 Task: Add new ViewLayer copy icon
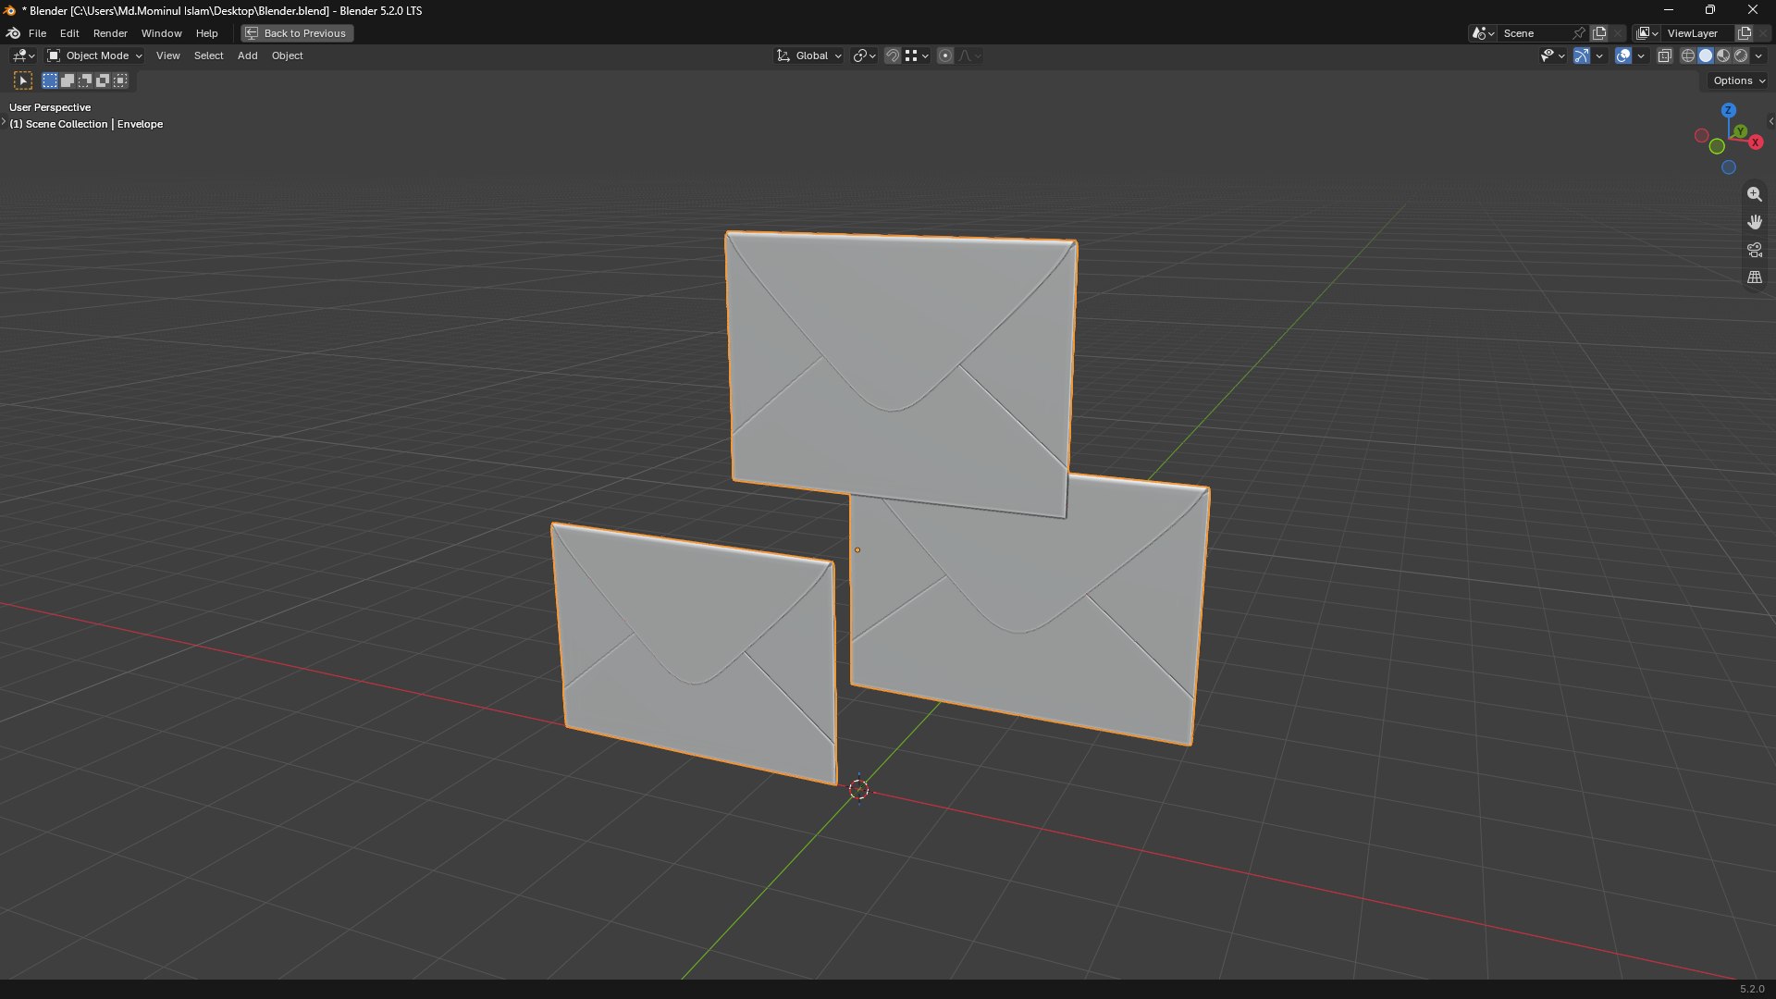coord(1745,33)
